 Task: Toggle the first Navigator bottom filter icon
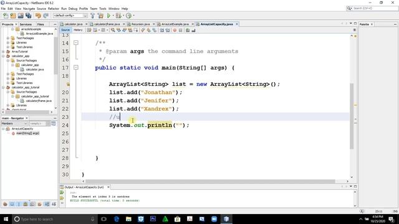tap(5, 204)
